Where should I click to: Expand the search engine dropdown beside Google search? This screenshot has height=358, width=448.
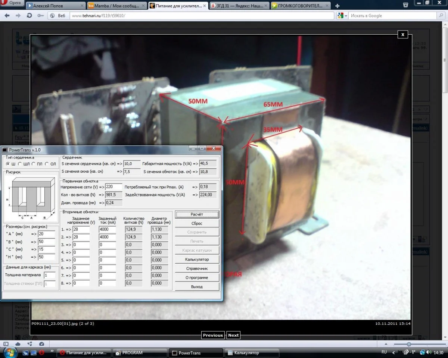(342, 16)
